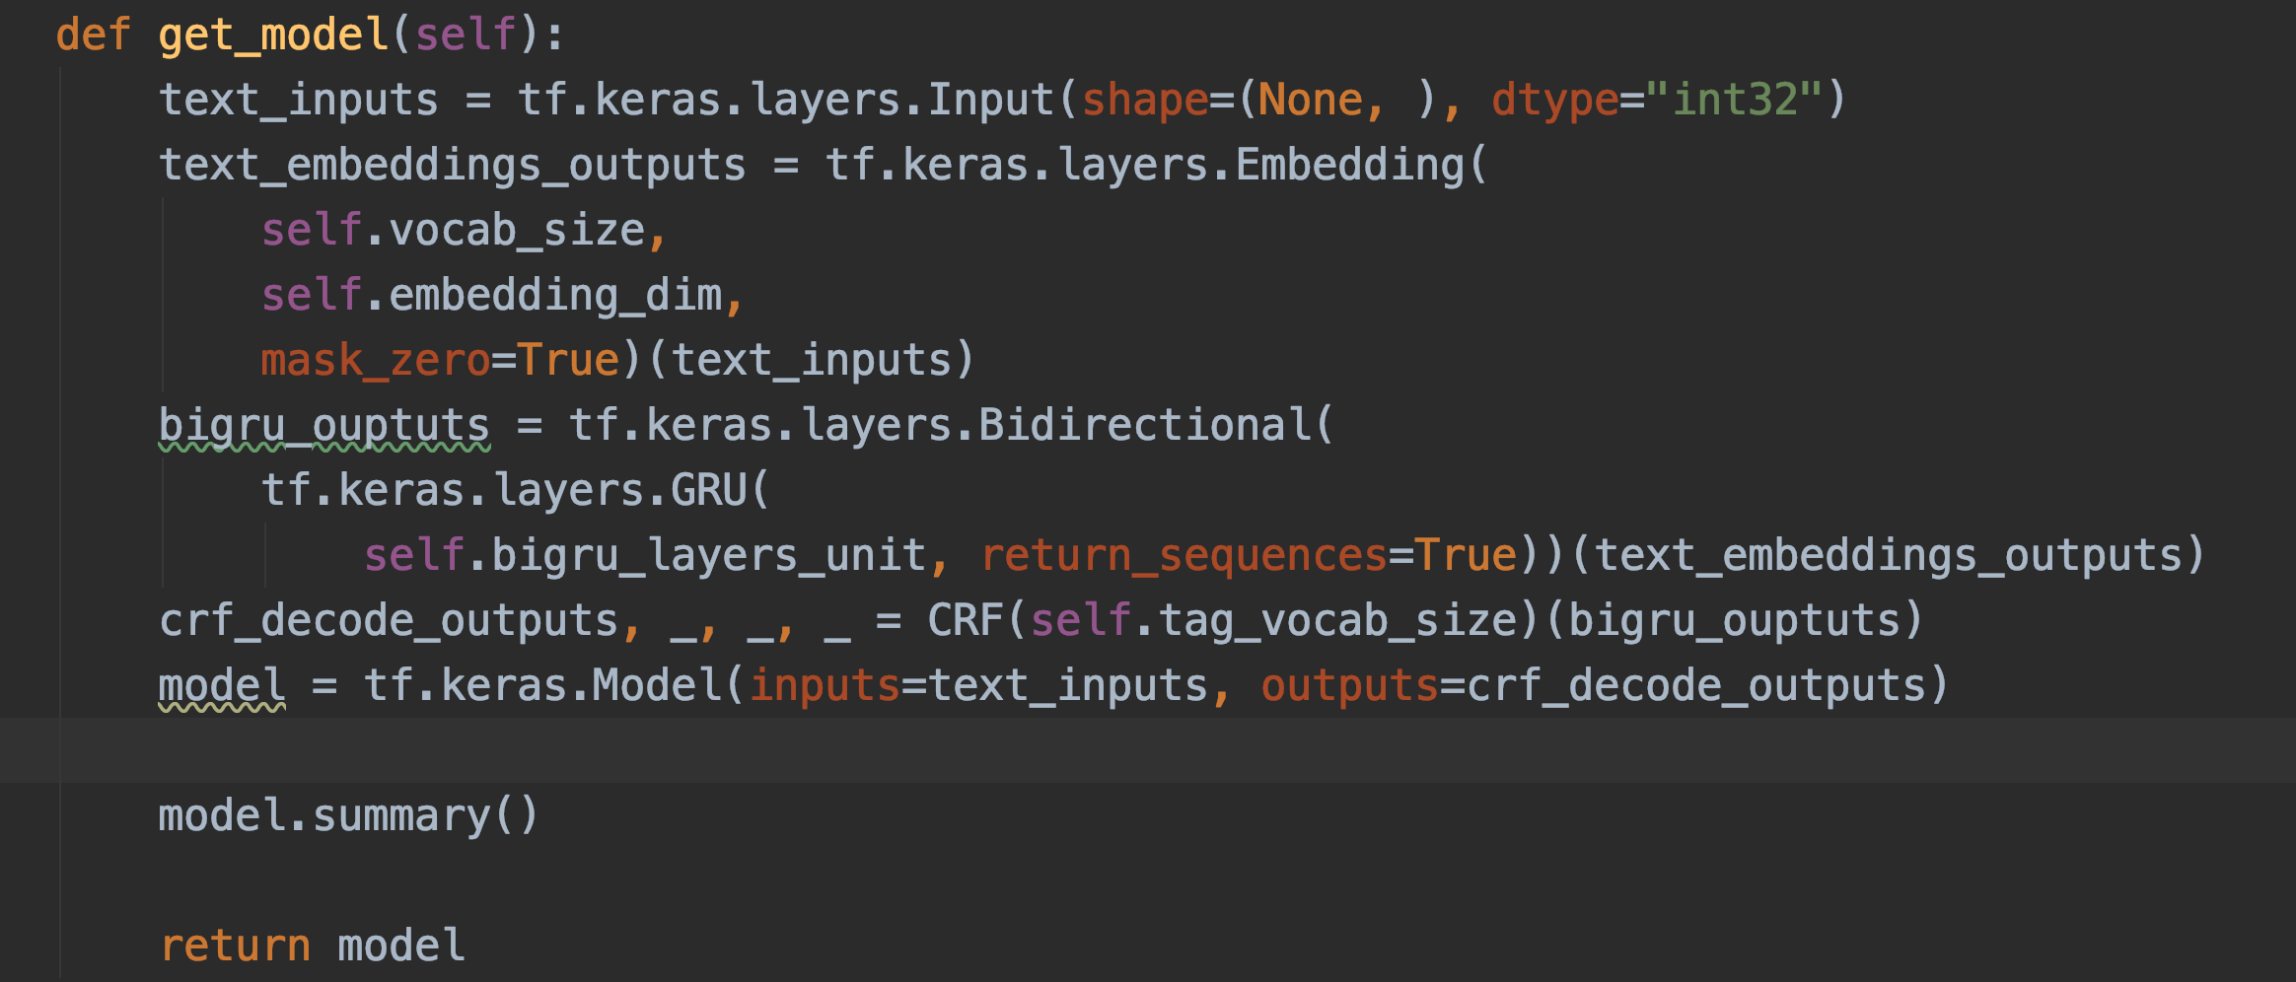The height and width of the screenshot is (982, 2296).
Task: Click self.bigru_layers_unit argument
Action: pyautogui.click(x=645, y=556)
